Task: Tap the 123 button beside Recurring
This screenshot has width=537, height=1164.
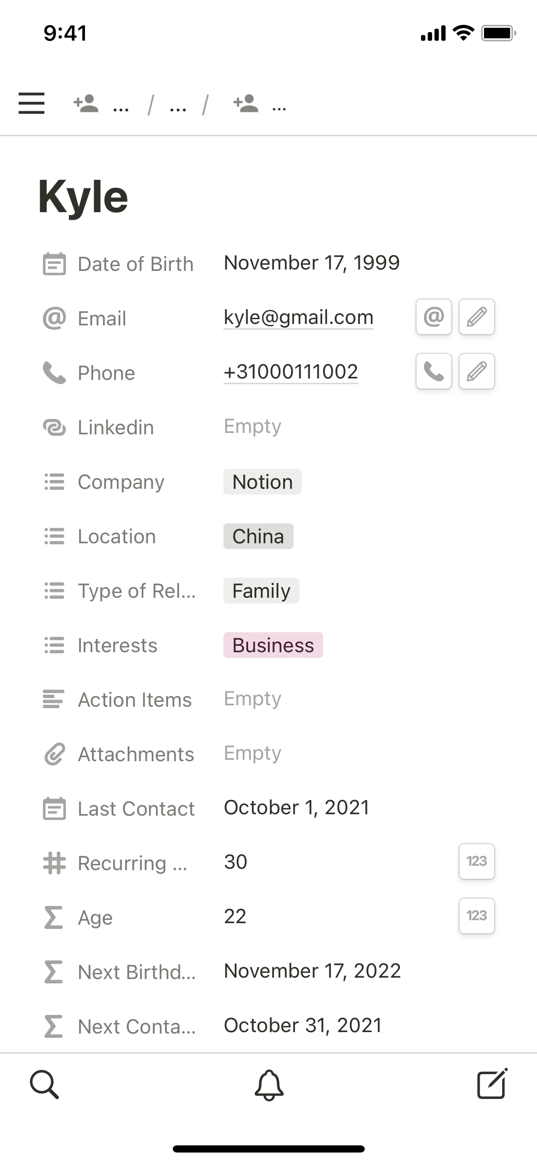Action: pyautogui.click(x=476, y=862)
